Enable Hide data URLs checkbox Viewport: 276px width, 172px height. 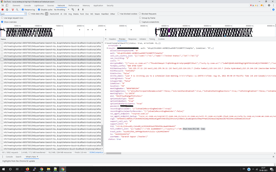pos(29,14)
